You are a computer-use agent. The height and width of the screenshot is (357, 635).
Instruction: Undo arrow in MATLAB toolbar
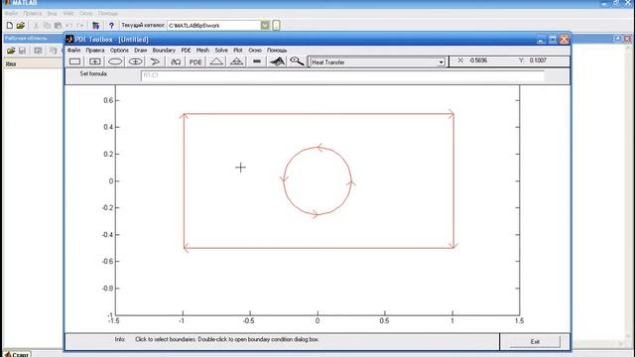click(x=68, y=25)
